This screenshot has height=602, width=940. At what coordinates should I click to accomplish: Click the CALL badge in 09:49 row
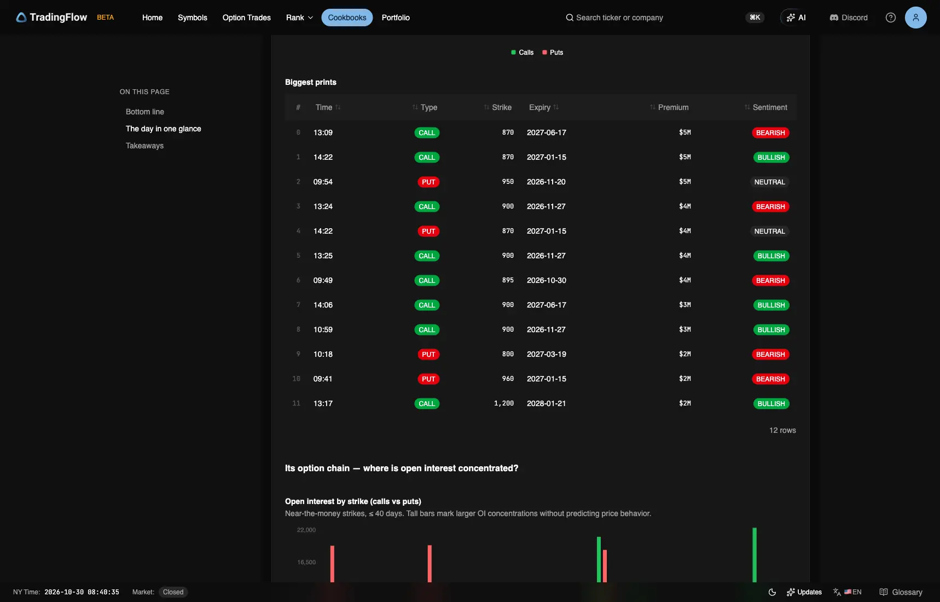click(427, 280)
